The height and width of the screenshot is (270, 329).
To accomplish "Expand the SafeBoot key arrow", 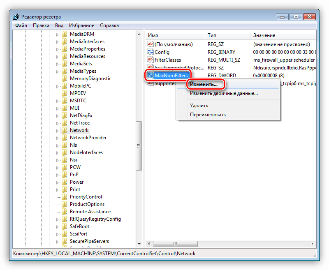I will pos(57,227).
